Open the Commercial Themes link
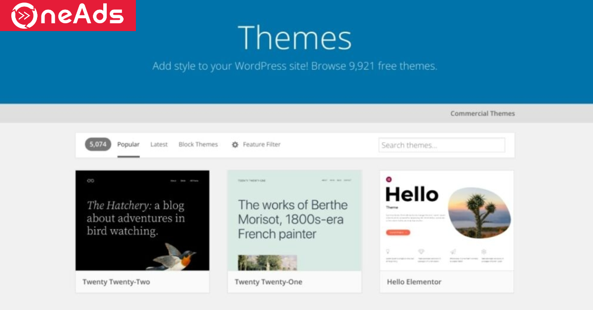The image size is (593, 310). 482,114
